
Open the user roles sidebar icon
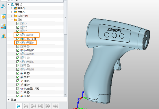(x=3, y=36)
